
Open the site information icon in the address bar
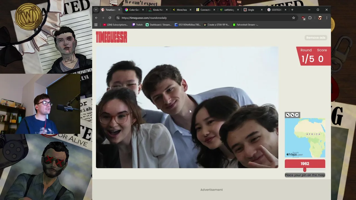tap(118, 18)
